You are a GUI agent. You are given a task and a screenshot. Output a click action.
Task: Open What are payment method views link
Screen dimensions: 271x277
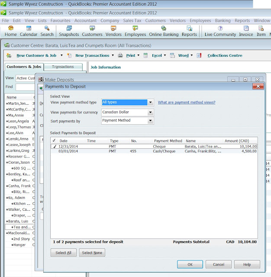click(x=187, y=102)
